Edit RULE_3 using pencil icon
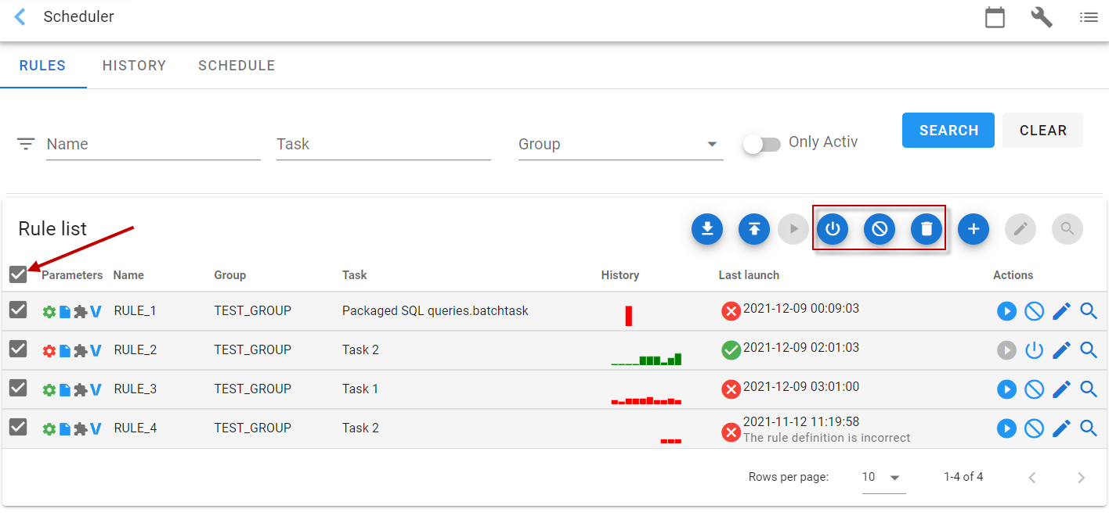The height and width of the screenshot is (516, 1109). 1061,389
